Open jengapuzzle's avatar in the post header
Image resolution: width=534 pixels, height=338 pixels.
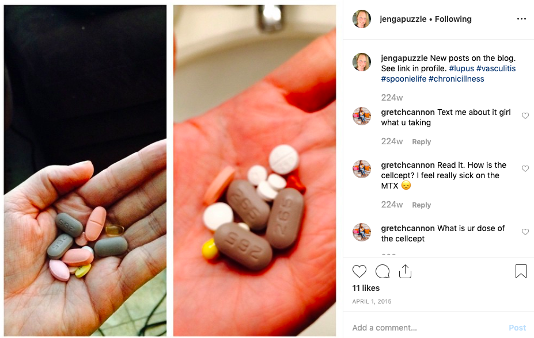pyautogui.click(x=362, y=19)
